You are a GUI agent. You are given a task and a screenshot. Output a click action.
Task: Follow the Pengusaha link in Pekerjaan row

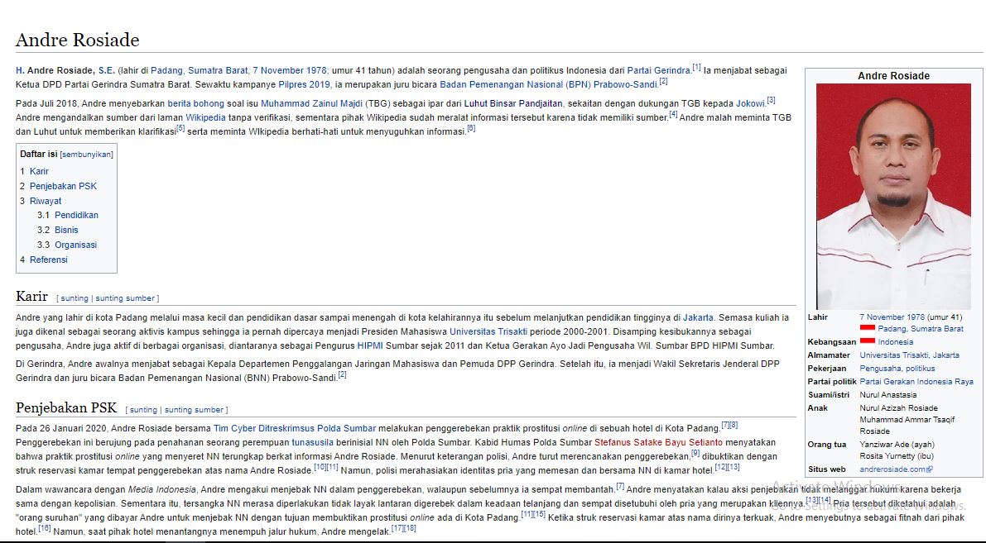(879, 369)
